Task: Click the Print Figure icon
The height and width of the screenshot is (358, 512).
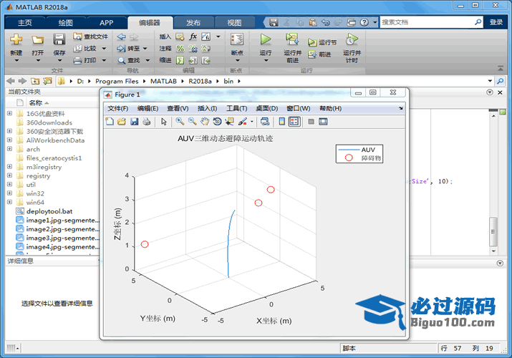Action: [x=146, y=122]
